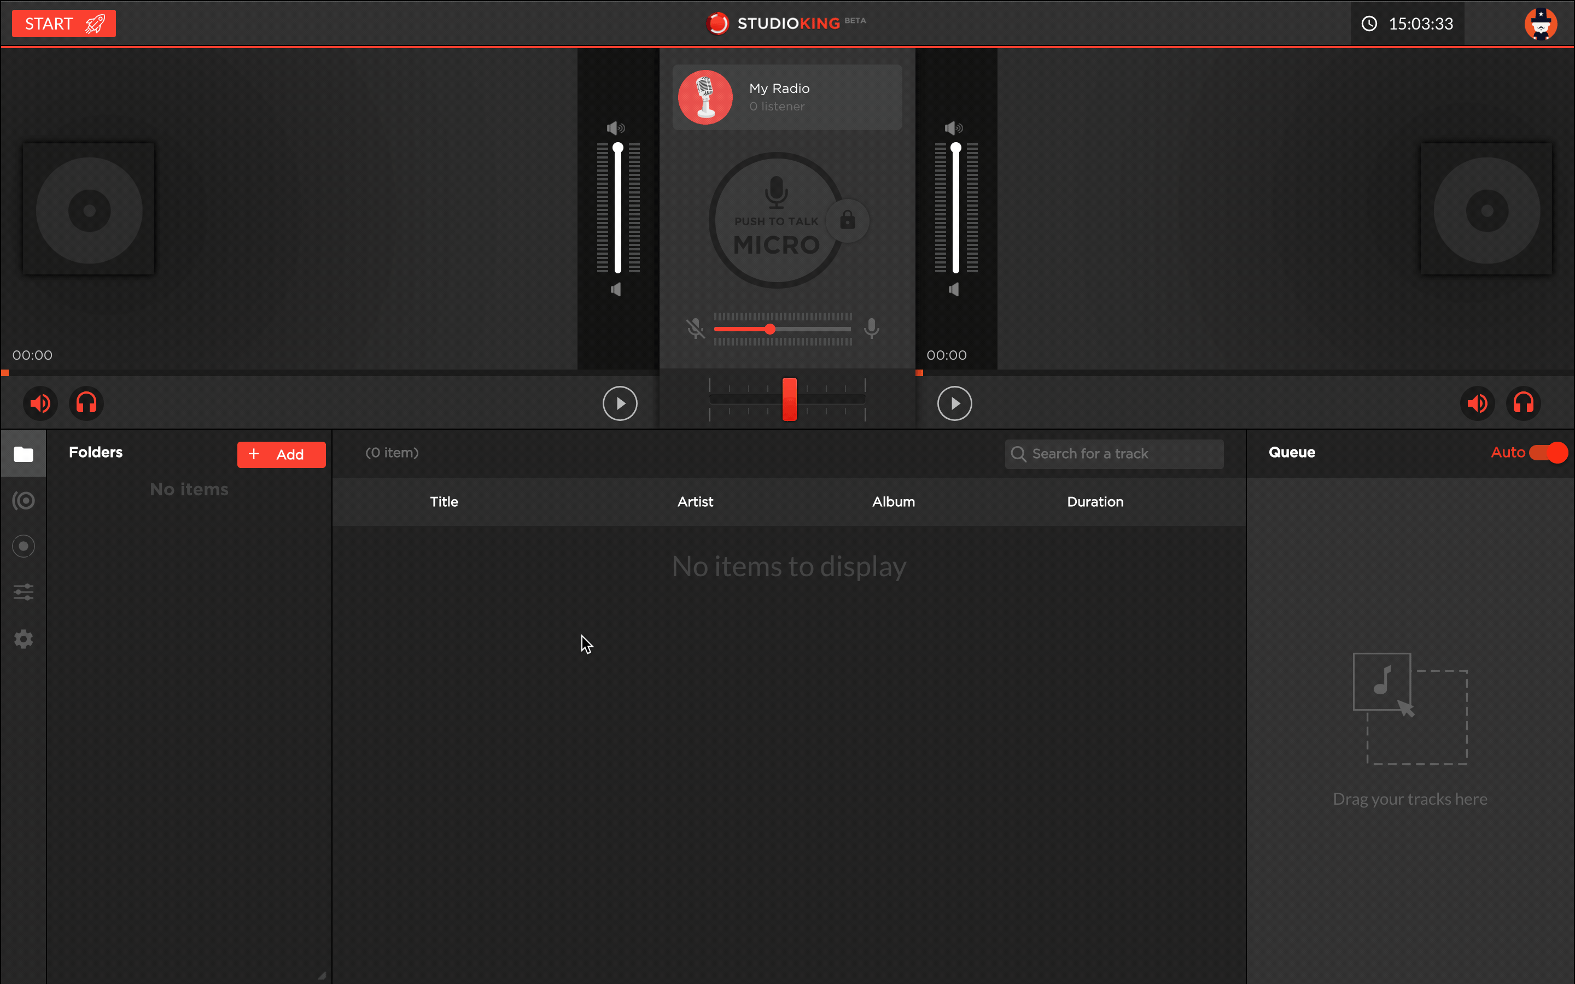Toggle the Auto queue switch
The width and height of the screenshot is (1575, 984).
[1548, 452]
